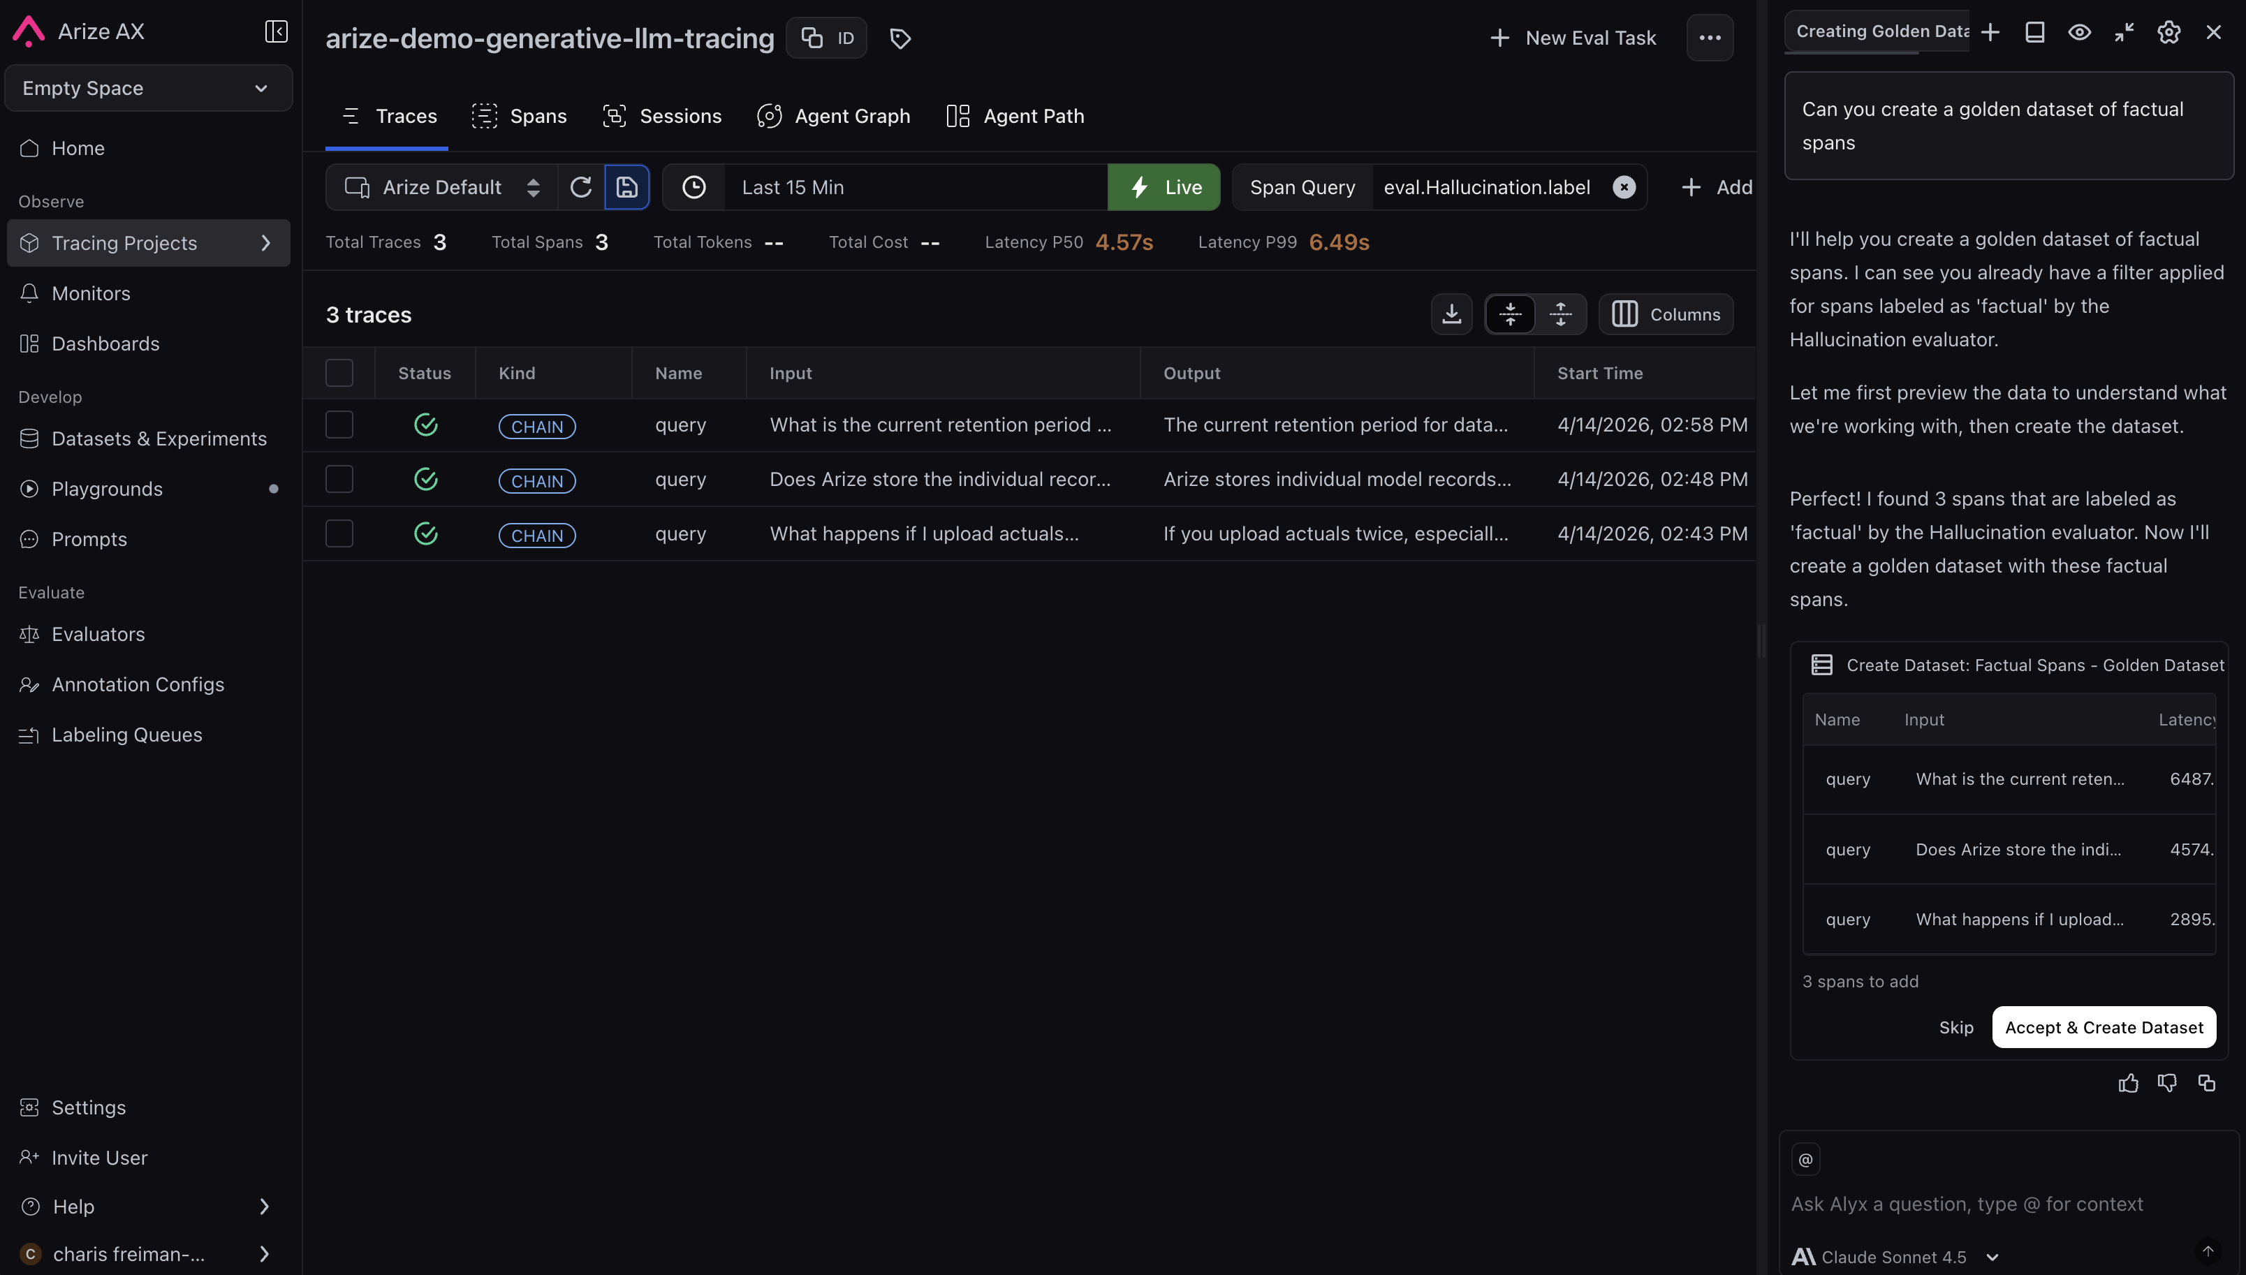The image size is (2246, 1275).
Task: Open the Columns selector
Action: (x=1666, y=314)
